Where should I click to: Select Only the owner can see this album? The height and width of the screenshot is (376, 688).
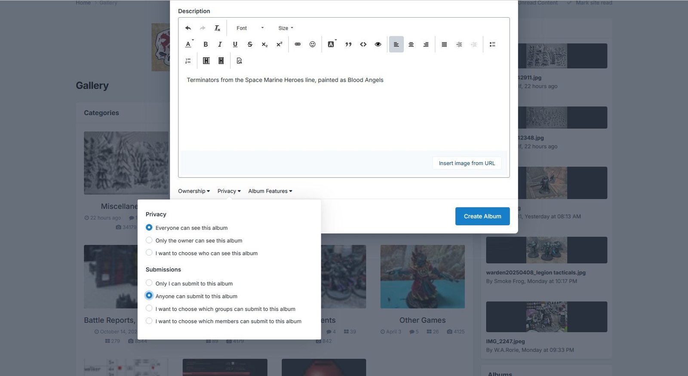(149, 240)
